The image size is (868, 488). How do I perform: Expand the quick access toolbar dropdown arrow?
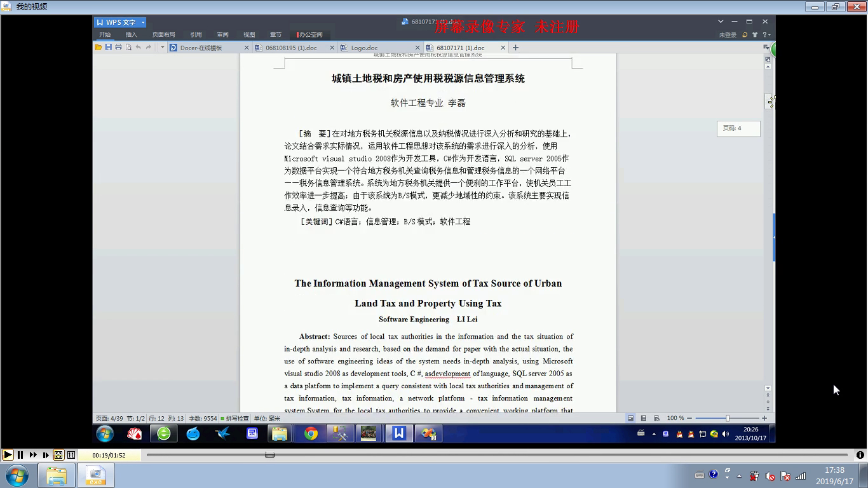163,48
